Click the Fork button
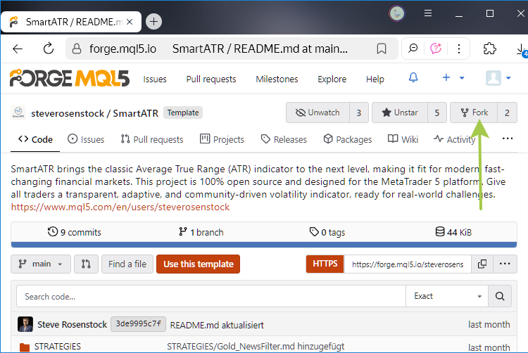Screen dimensions: 528x353 (474, 113)
